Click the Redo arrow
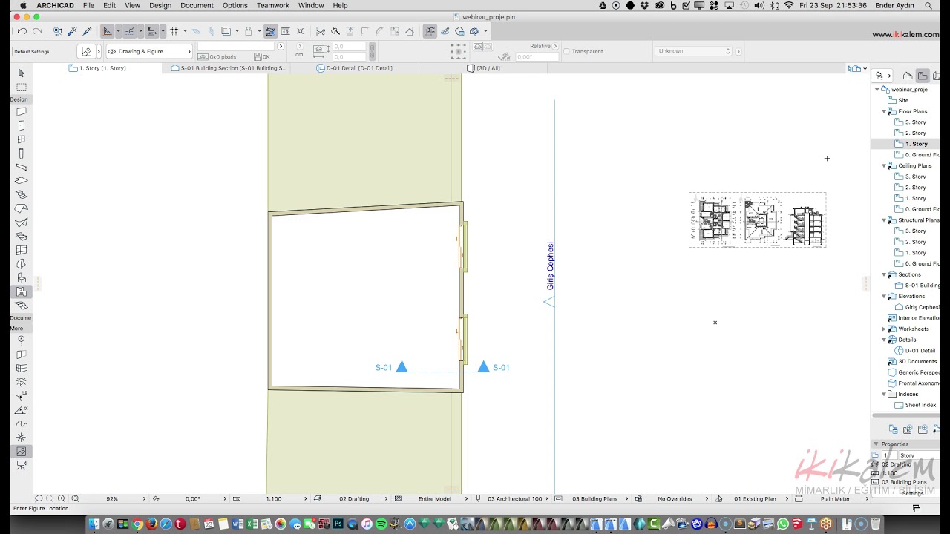 [37, 31]
